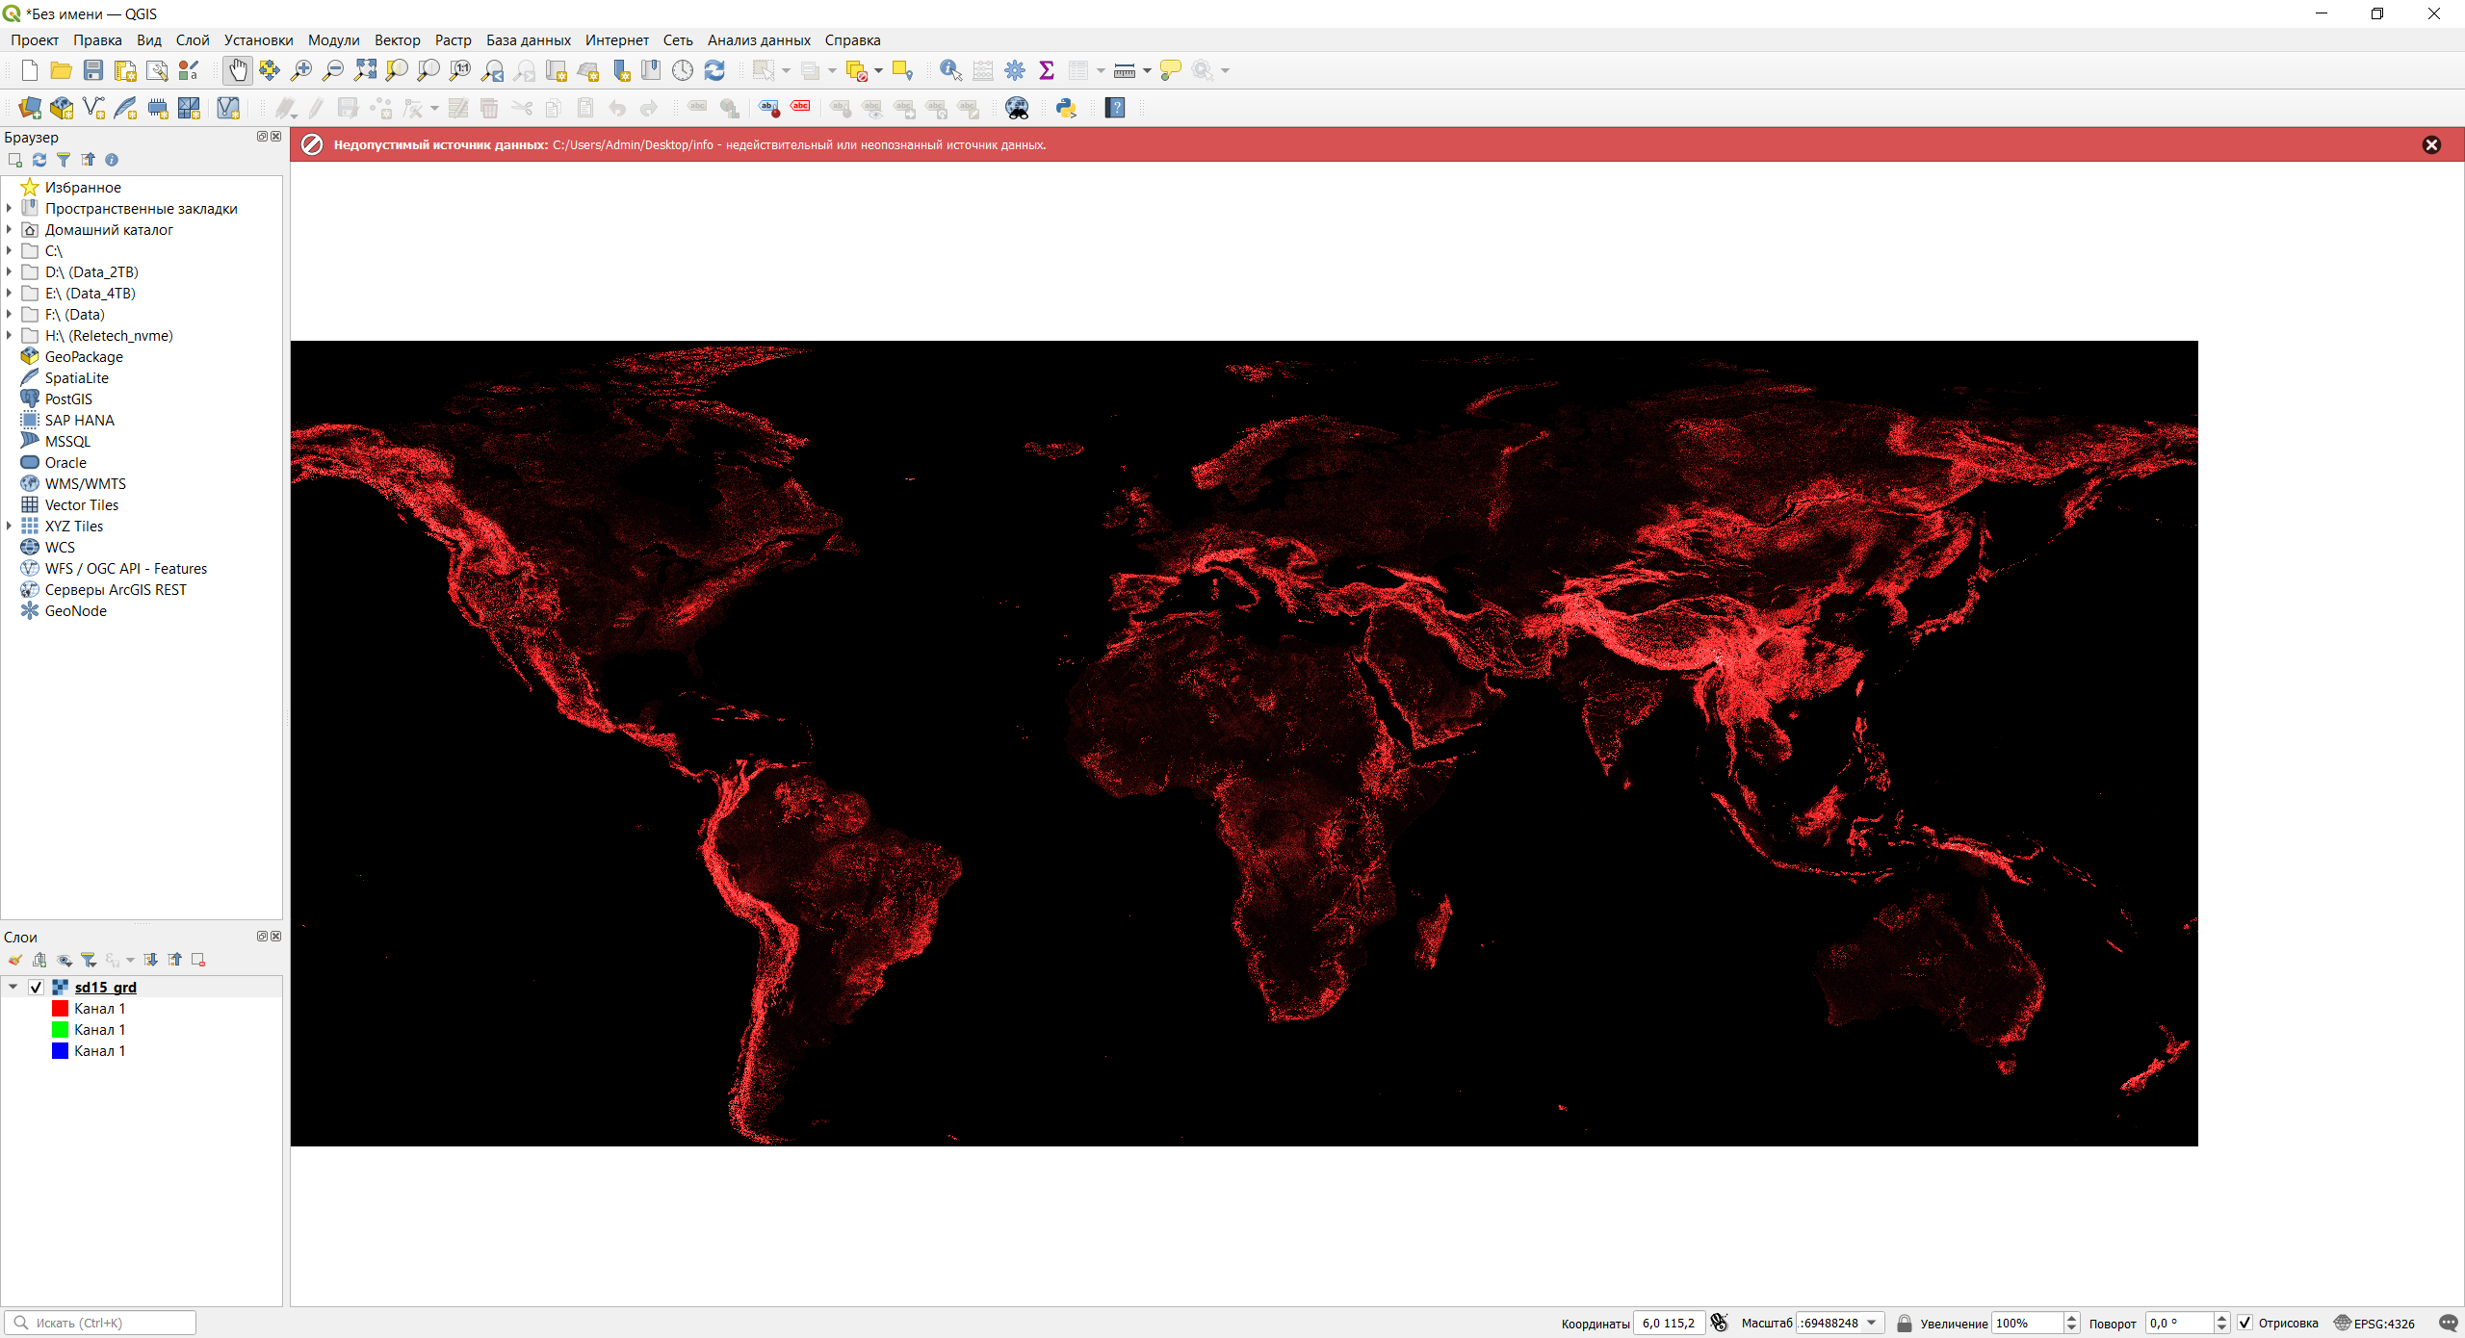Click the Zoom Full extent icon
The height and width of the screenshot is (1338, 2465).
365,70
